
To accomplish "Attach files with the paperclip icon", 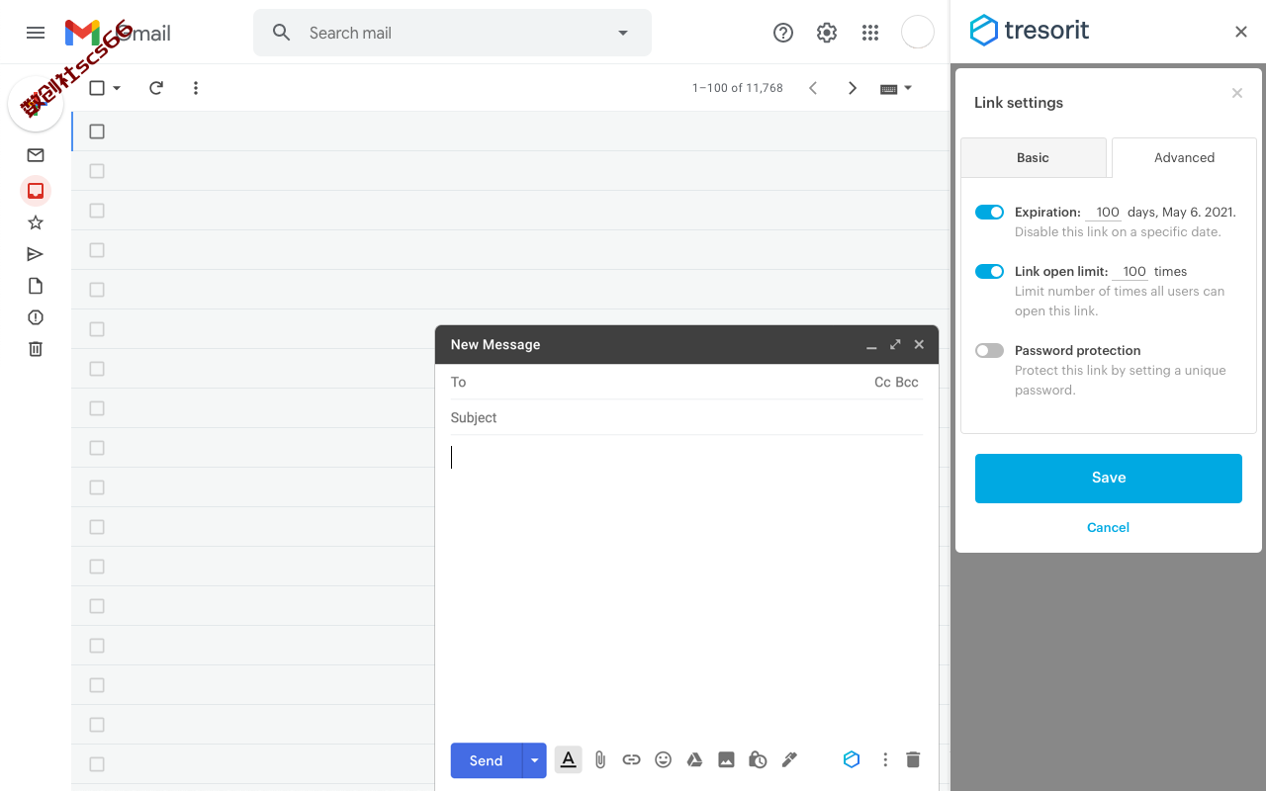I will [600, 759].
